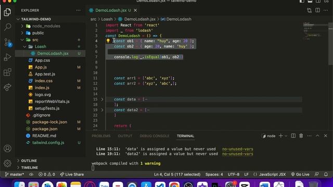
Task: Open the Accounts icon in activity bar
Action: click(7, 149)
